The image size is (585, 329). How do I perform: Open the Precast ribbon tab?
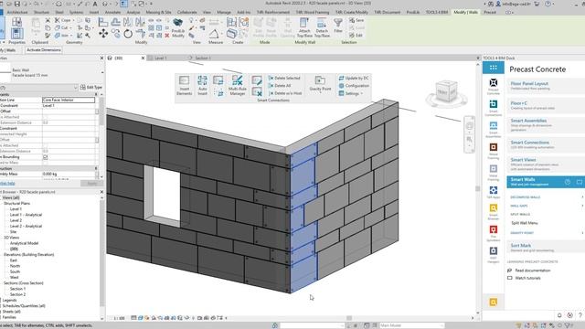point(490,12)
